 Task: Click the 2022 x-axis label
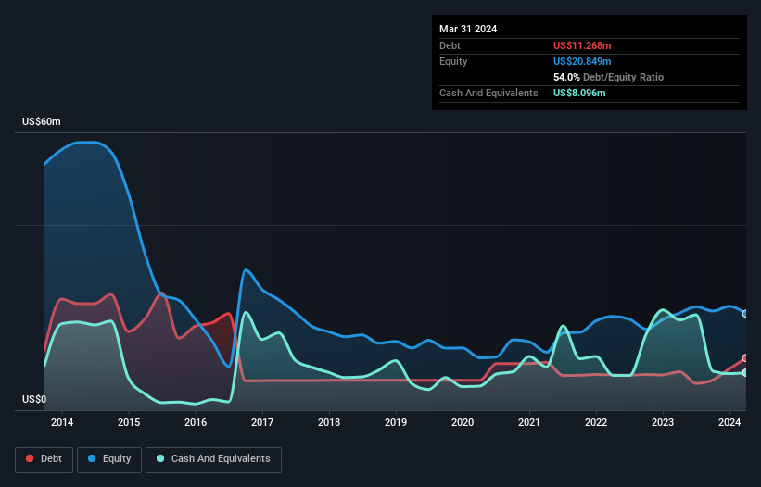point(596,422)
